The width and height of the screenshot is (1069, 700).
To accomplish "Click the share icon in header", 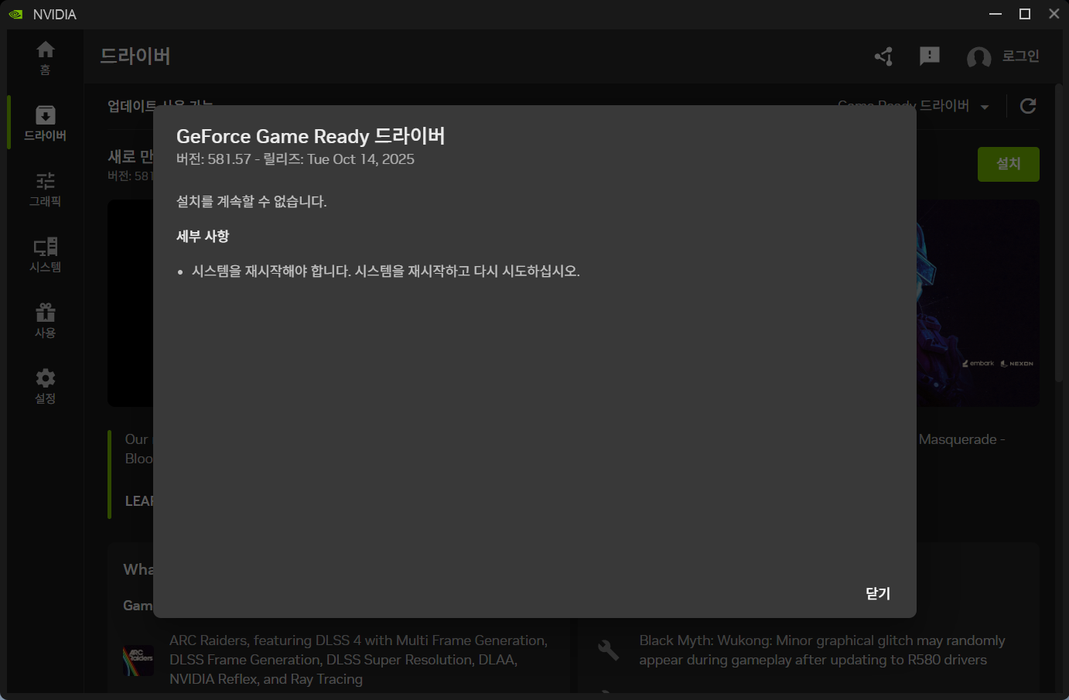I will click(x=884, y=56).
